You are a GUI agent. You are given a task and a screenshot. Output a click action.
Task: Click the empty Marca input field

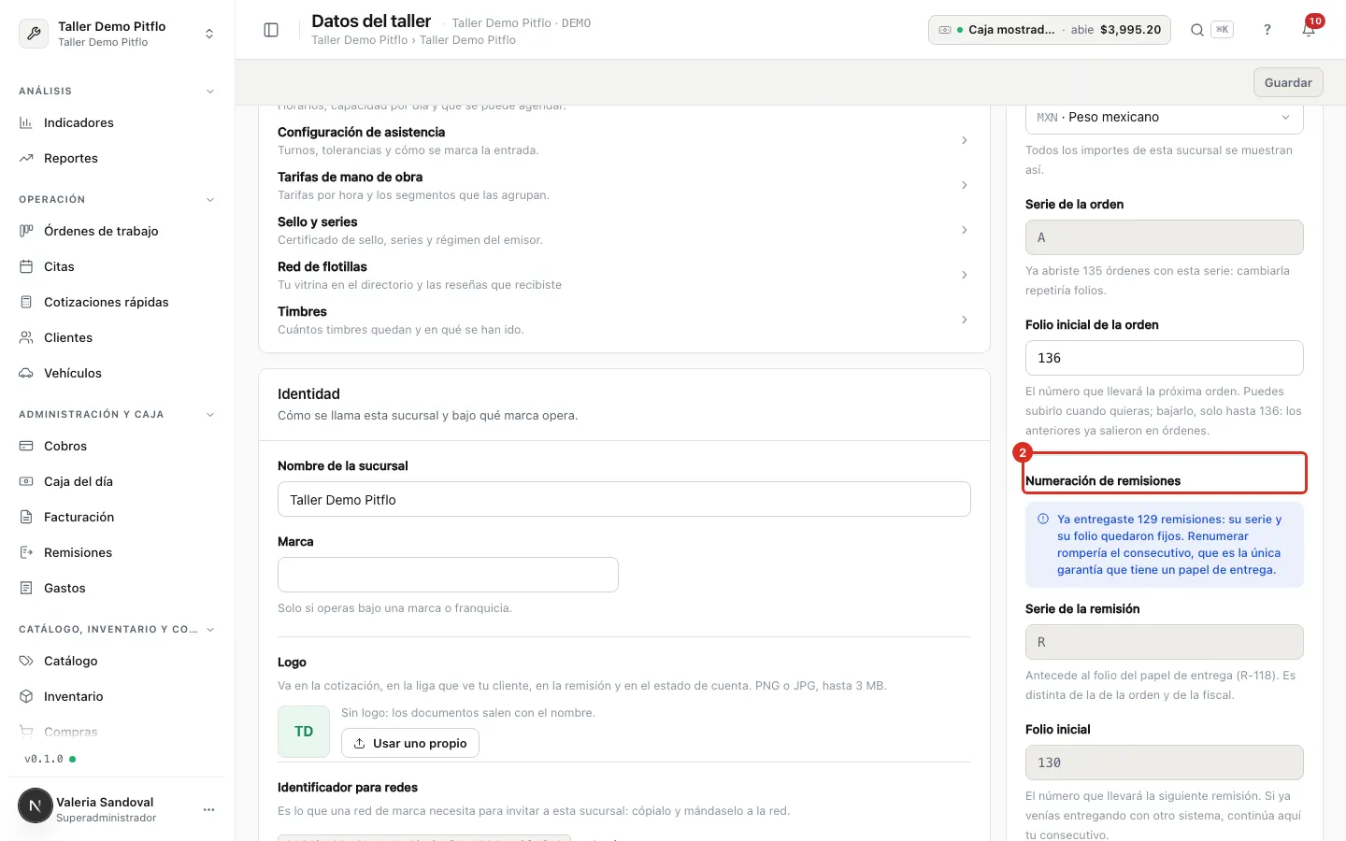coord(448,575)
